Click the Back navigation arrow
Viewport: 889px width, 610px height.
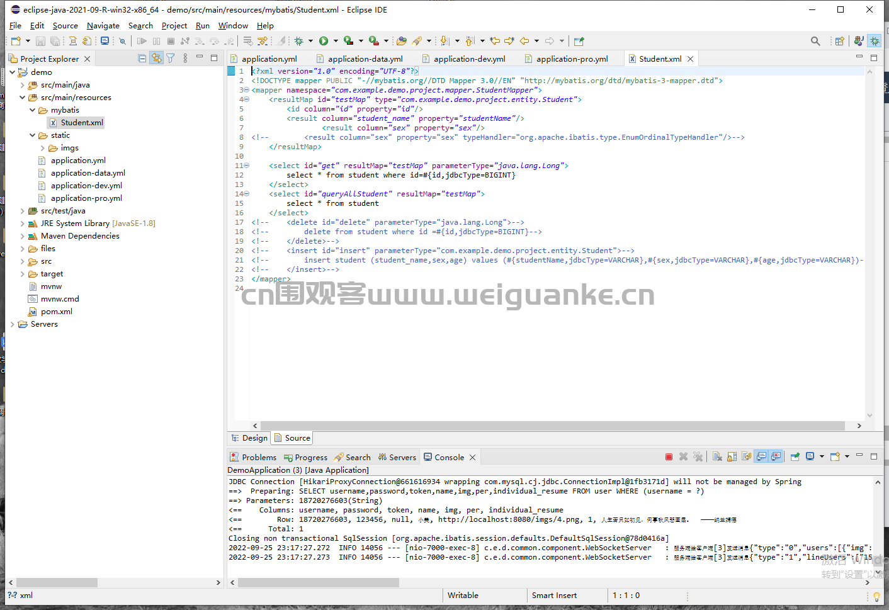coord(524,41)
